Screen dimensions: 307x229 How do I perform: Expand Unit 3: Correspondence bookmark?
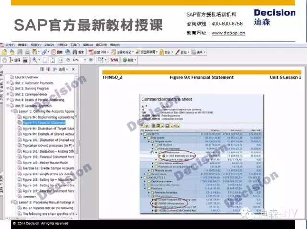8,94
